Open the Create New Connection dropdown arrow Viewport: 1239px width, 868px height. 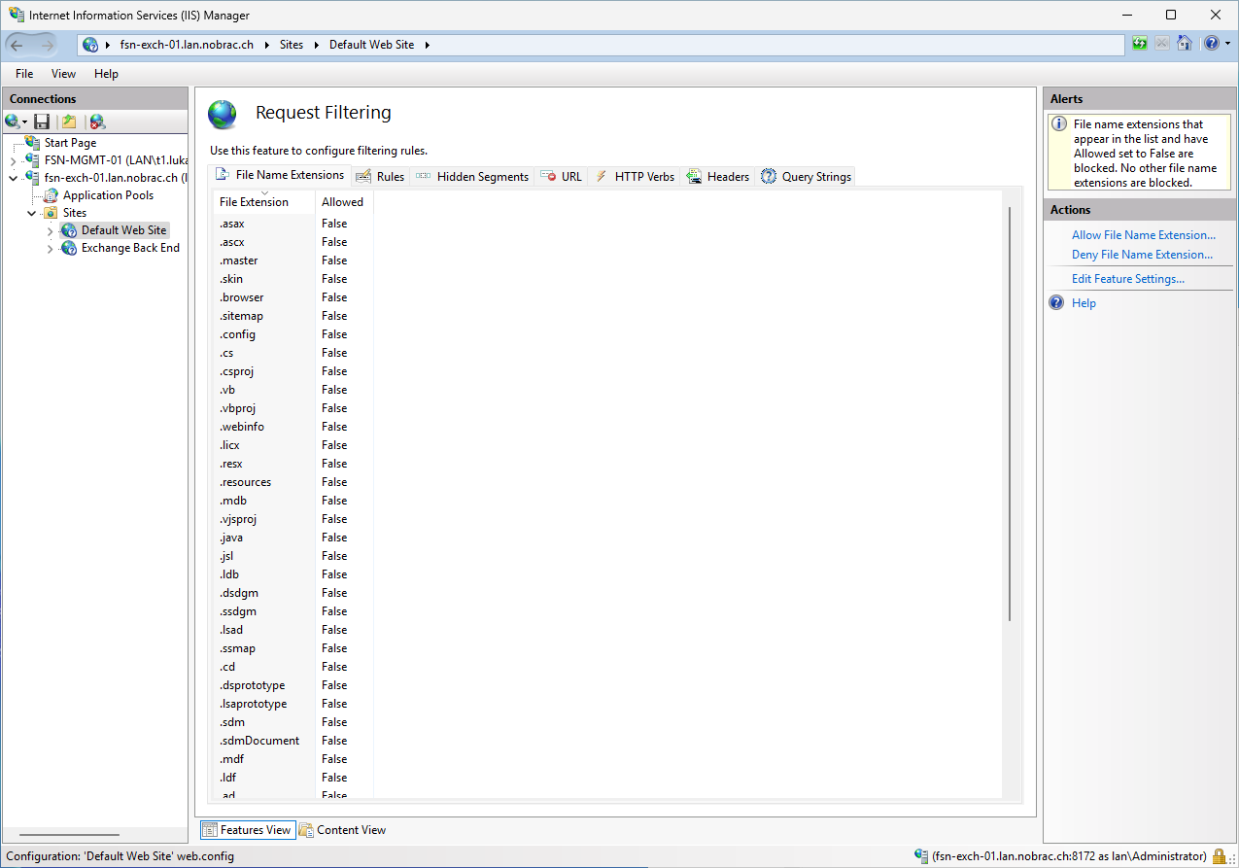[24, 122]
